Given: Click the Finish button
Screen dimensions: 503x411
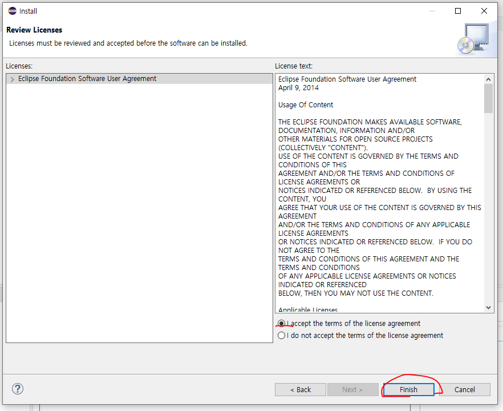Looking at the screenshot, I should [408, 389].
